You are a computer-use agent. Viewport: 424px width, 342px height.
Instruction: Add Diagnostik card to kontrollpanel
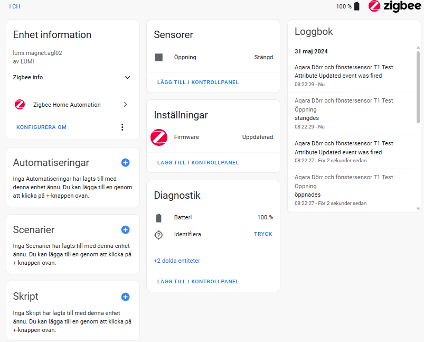point(198,282)
